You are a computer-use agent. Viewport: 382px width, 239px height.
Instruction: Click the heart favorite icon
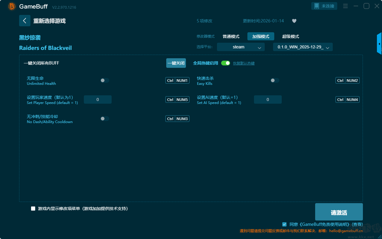tap(294, 21)
